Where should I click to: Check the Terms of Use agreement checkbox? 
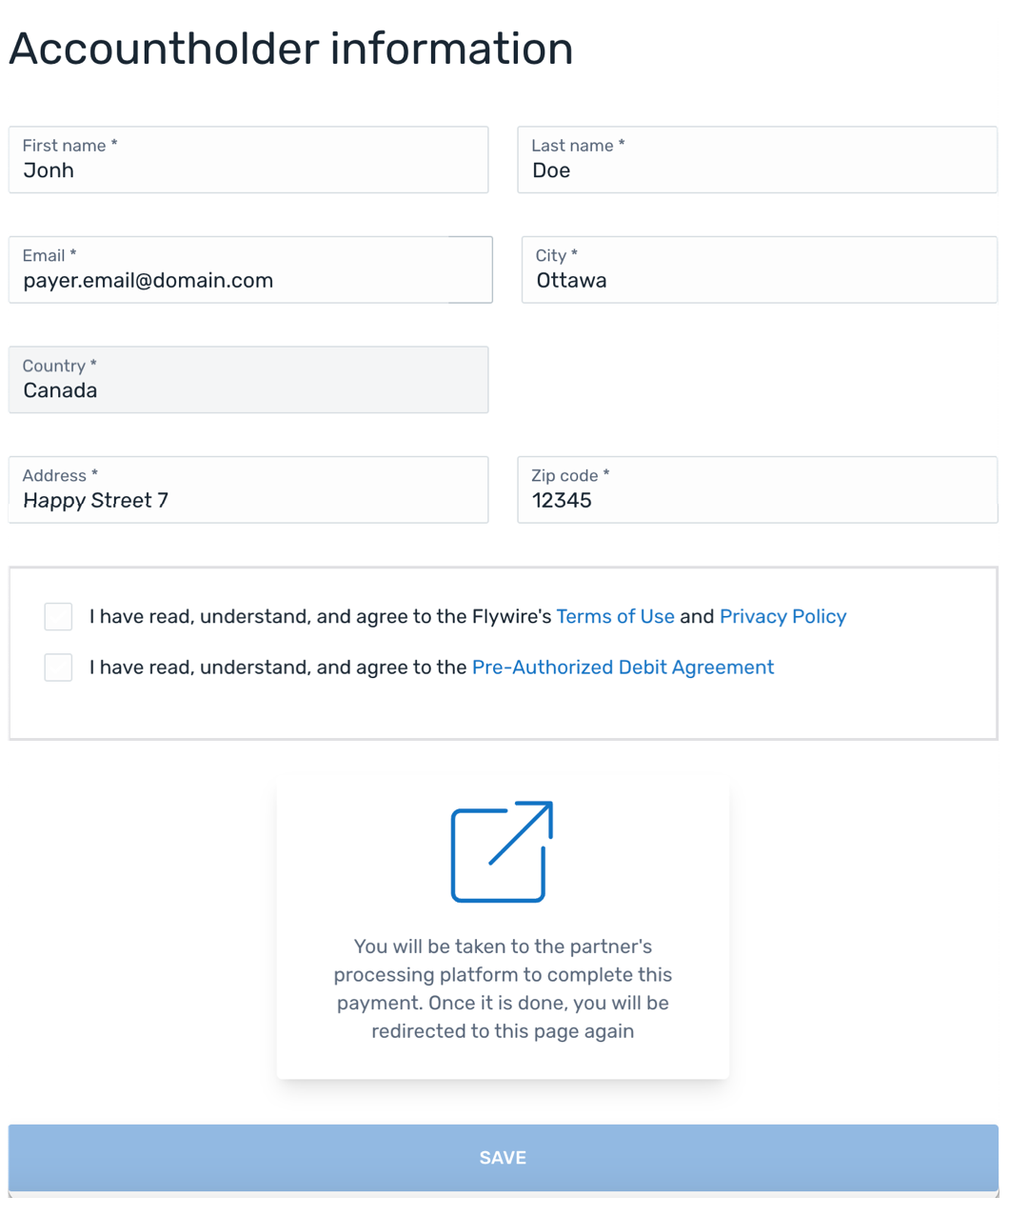coord(58,616)
